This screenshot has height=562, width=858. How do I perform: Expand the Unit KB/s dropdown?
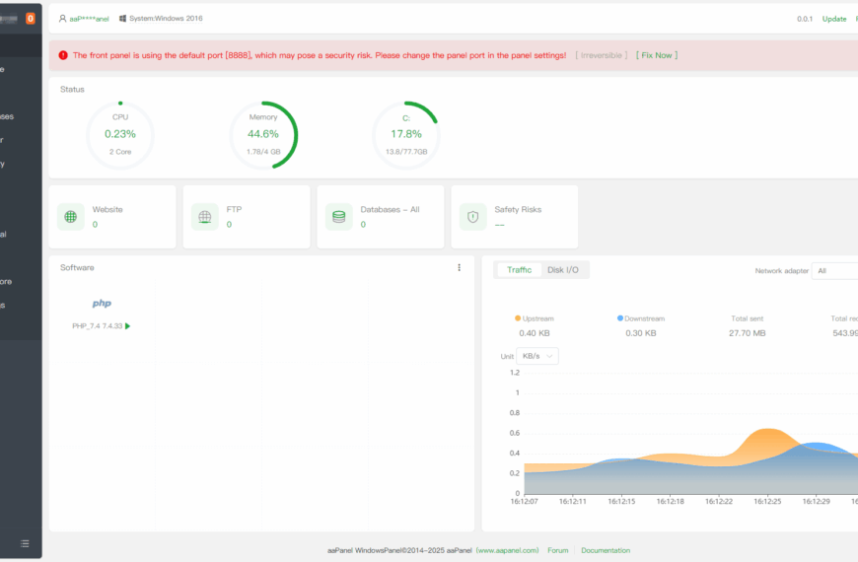coord(537,356)
